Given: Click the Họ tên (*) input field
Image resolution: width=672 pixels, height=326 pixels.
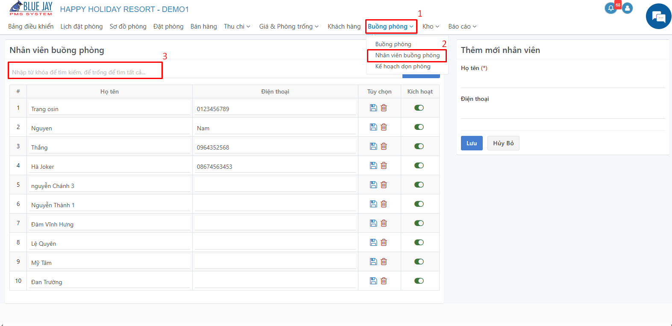Looking at the screenshot, I should [563, 81].
